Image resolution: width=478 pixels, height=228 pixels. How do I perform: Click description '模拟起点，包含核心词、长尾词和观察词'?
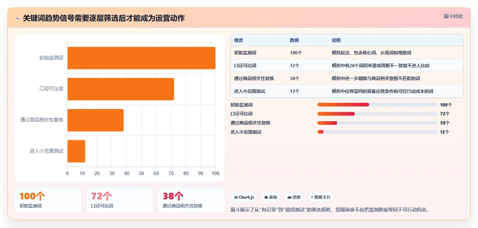pyautogui.click(x=371, y=53)
